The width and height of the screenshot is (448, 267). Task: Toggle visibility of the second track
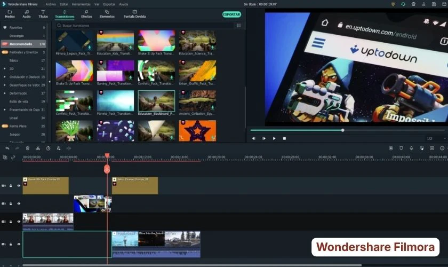tap(19, 204)
